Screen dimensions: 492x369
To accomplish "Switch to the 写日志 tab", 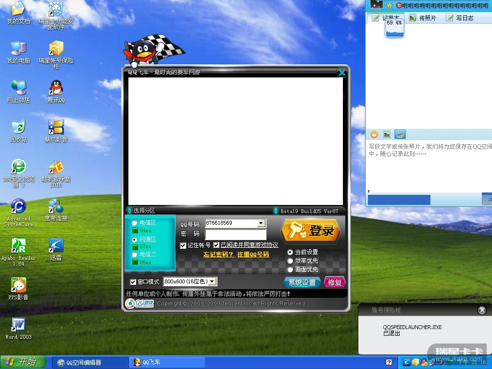I will 460,18.
